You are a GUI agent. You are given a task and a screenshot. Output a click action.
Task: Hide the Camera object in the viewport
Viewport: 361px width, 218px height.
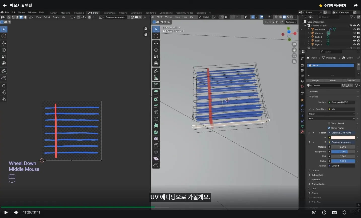[354, 33]
